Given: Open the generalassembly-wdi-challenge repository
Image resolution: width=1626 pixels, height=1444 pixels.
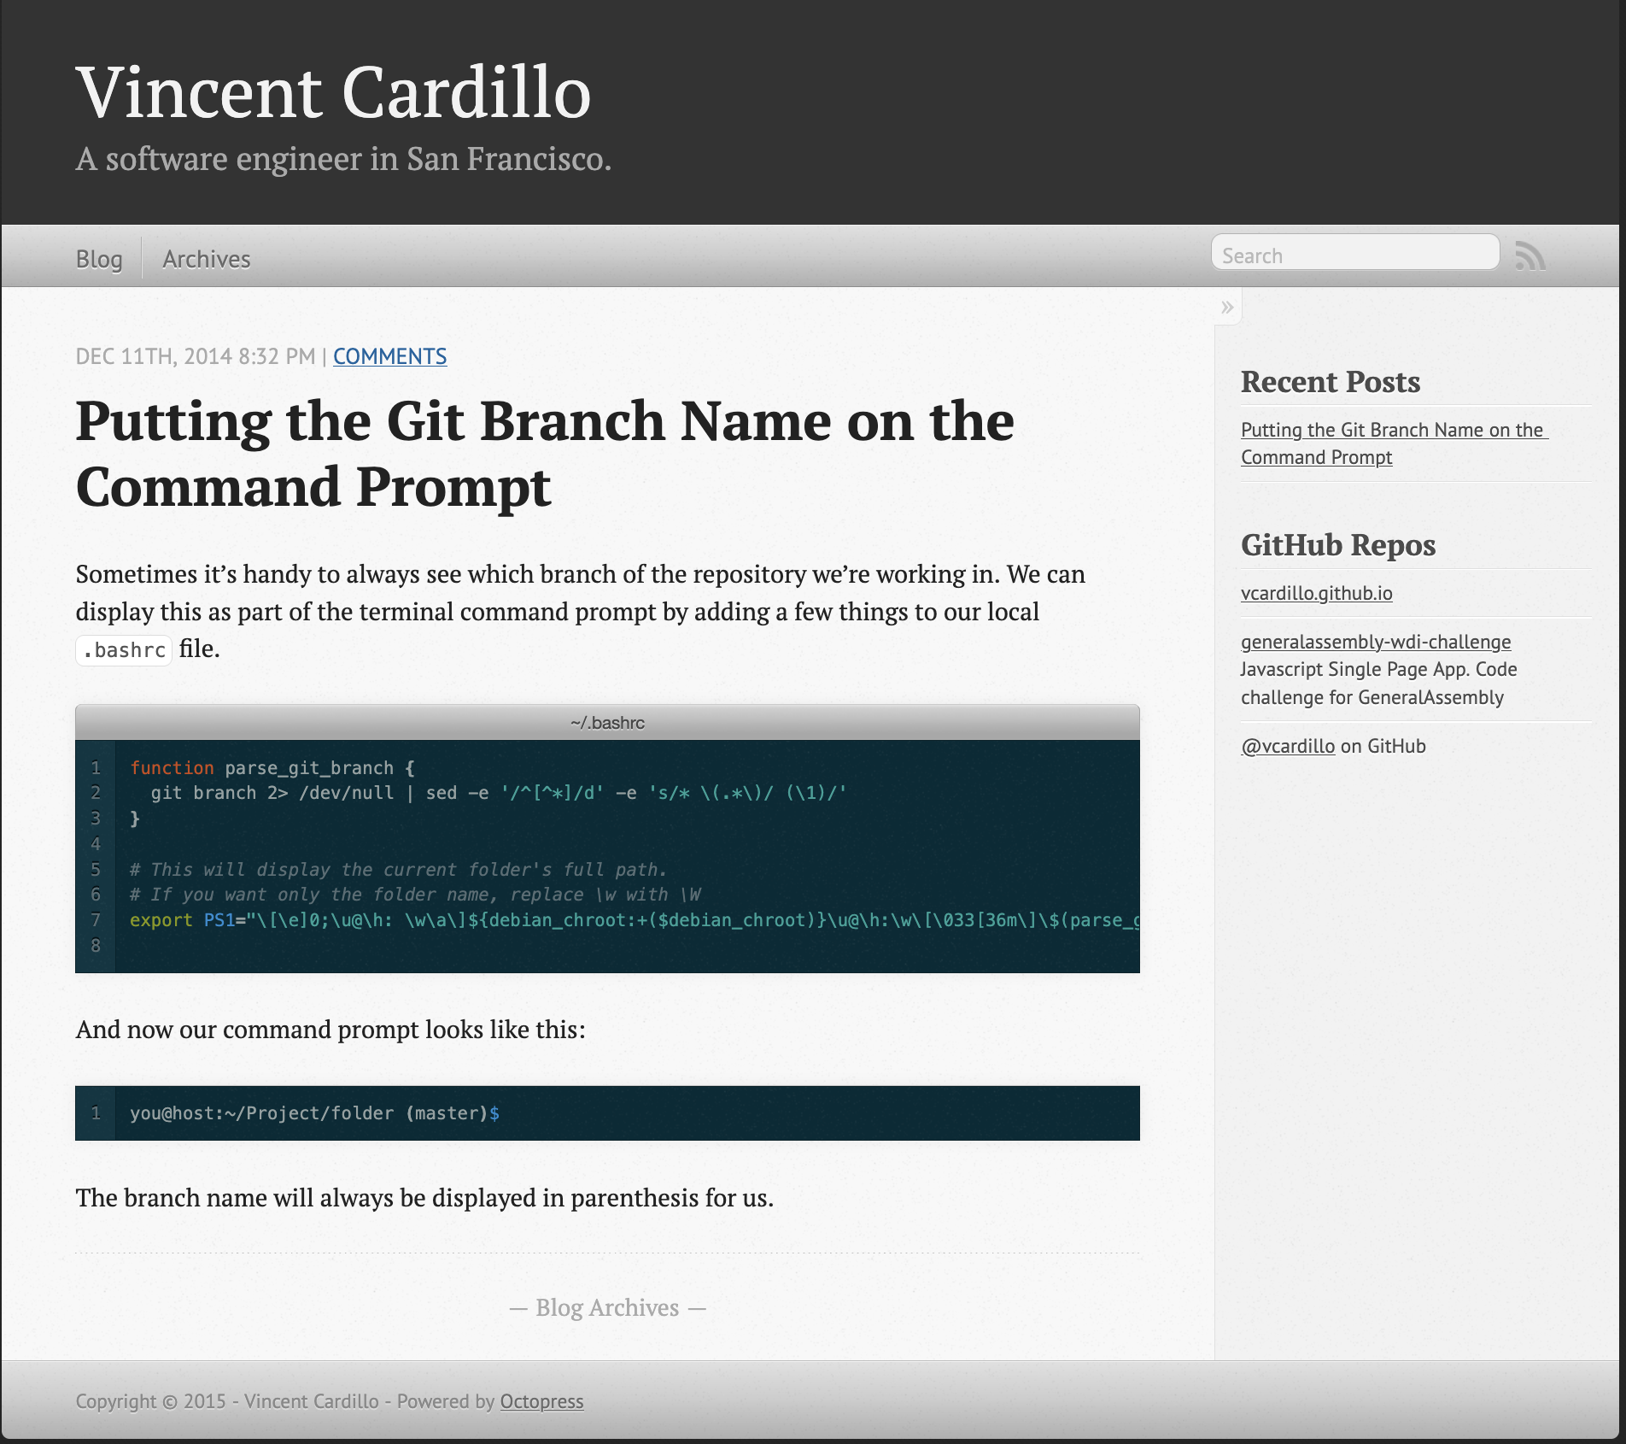Looking at the screenshot, I should [1376, 642].
